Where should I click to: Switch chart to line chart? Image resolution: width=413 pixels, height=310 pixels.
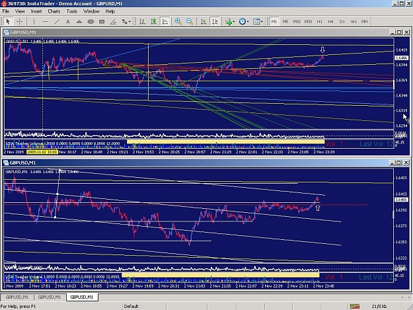click(x=165, y=21)
